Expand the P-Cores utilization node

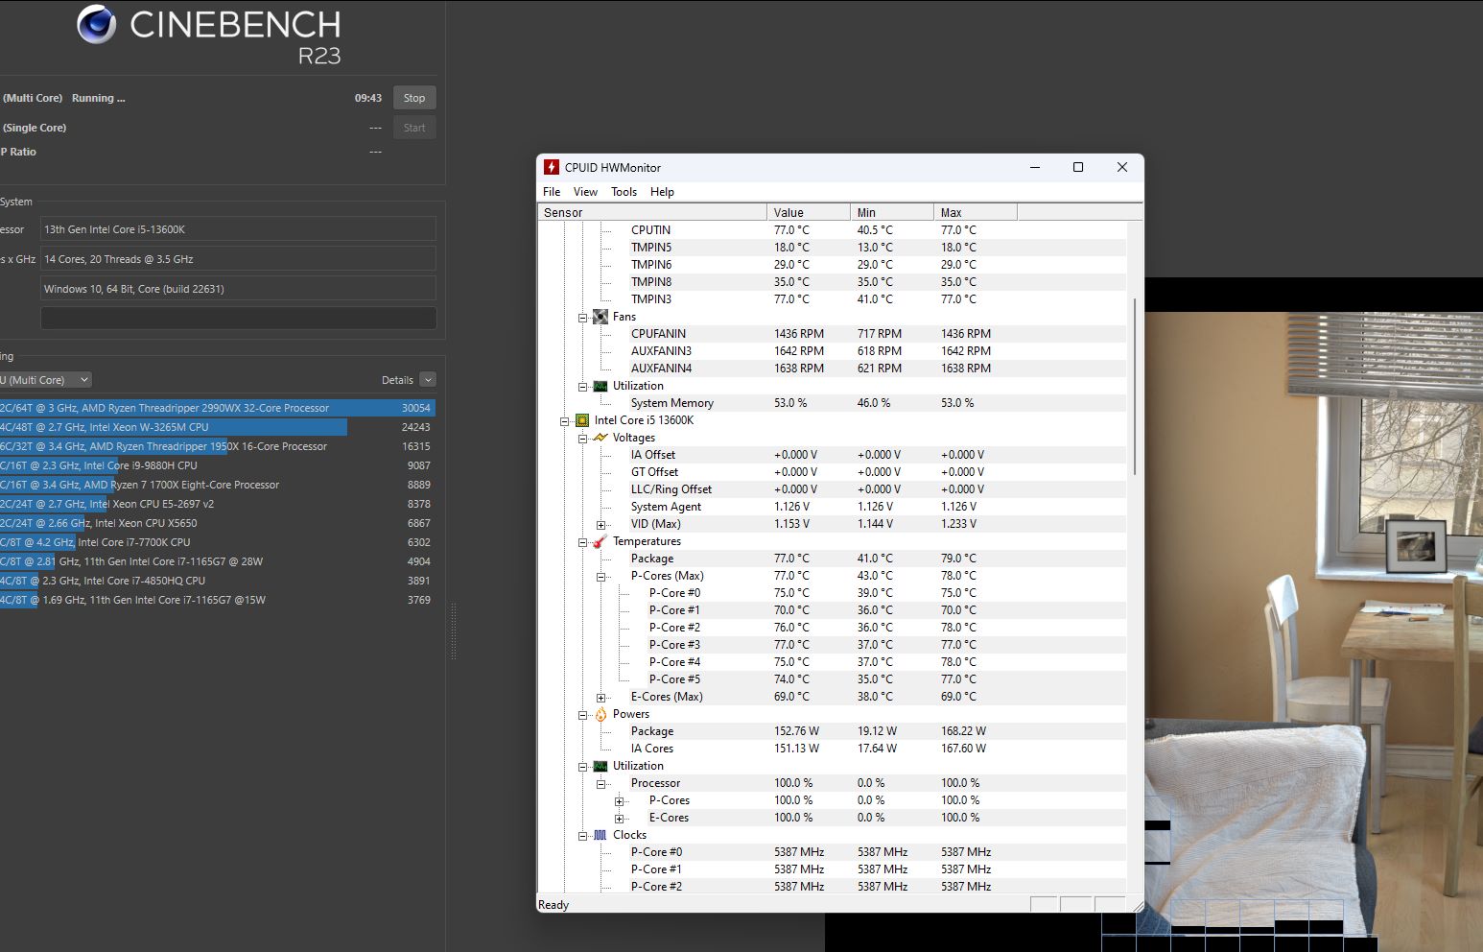pos(619,801)
